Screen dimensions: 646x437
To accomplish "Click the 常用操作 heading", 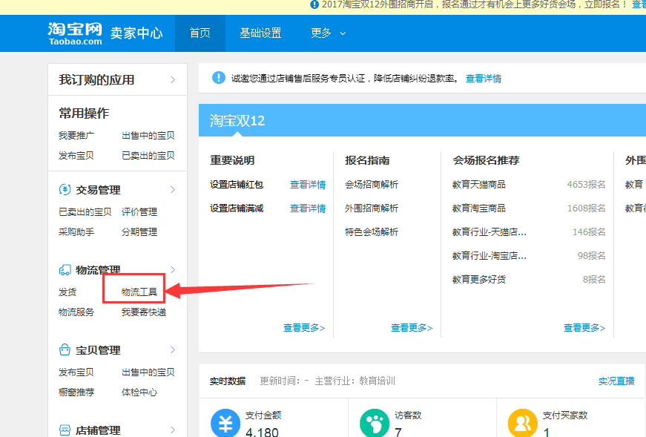I will (x=84, y=113).
